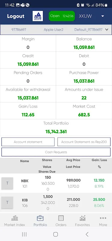Open Account statement
This screenshot has height=241, width=112.
coord(28,142)
